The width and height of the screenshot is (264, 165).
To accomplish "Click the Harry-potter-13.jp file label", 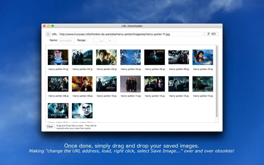I will [179, 96].
